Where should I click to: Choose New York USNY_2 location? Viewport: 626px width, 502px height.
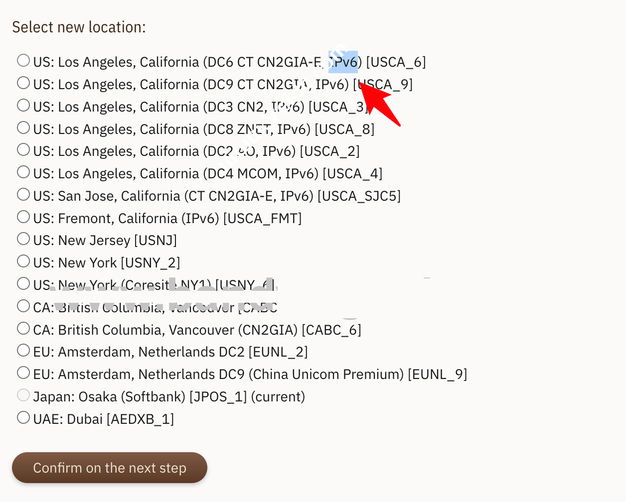coord(23,261)
